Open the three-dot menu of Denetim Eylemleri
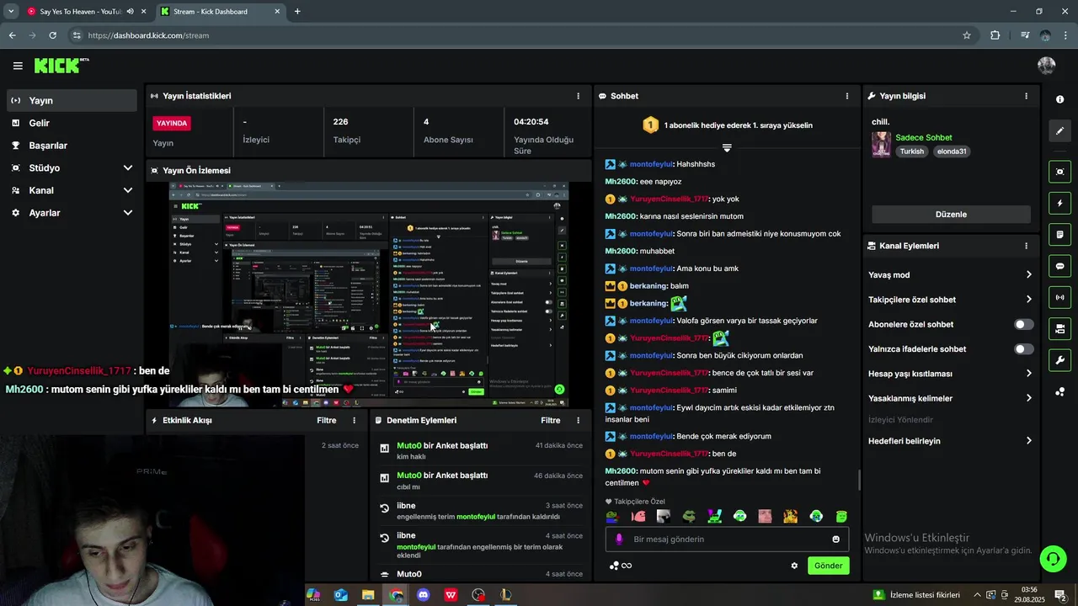This screenshot has height=606, width=1078. coord(578,420)
